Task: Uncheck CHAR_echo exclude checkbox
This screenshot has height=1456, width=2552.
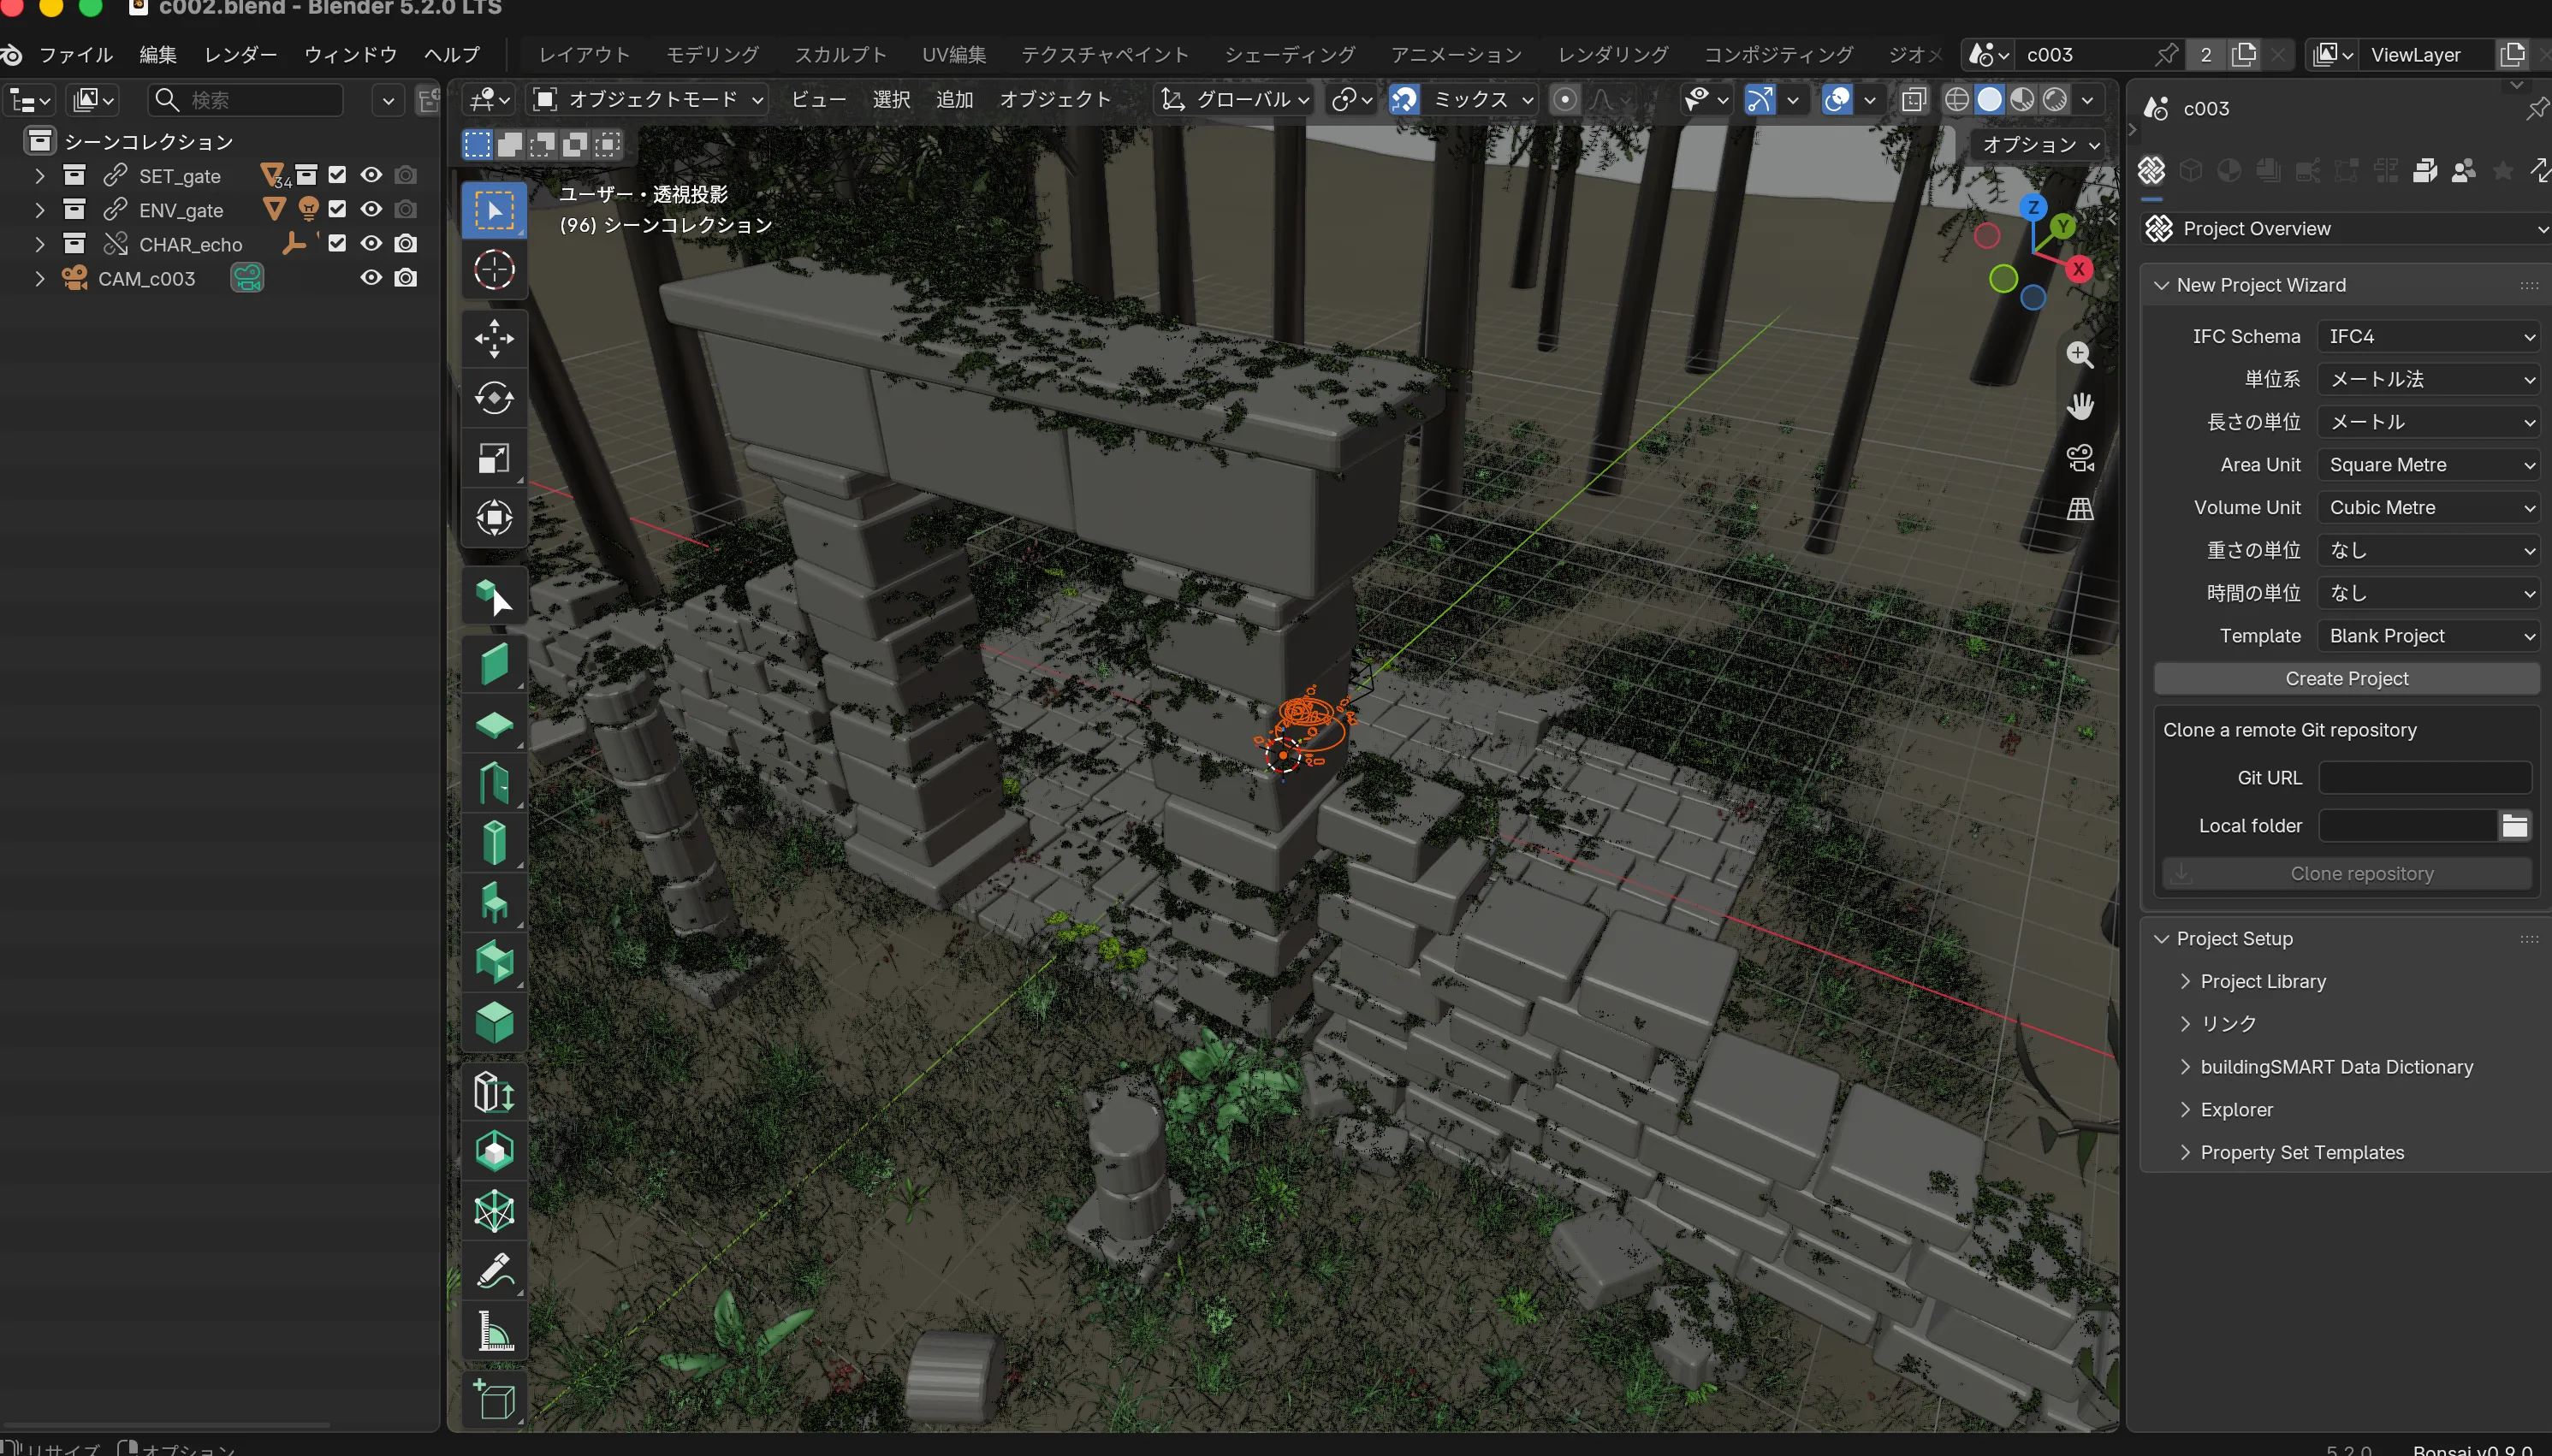Action: pos(337,244)
